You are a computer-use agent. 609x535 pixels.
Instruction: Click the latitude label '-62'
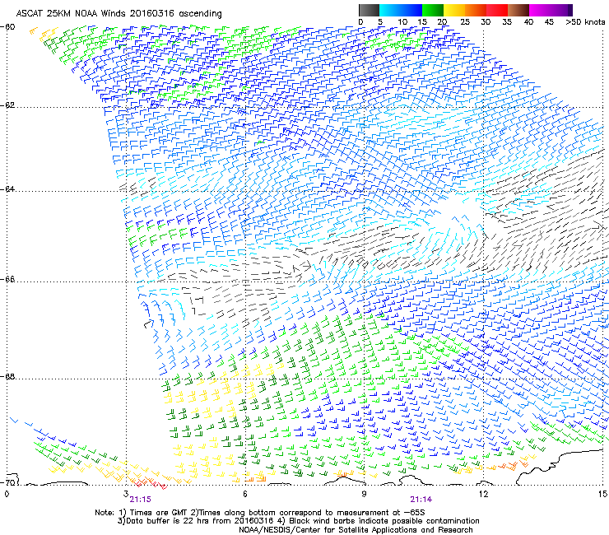8,105
